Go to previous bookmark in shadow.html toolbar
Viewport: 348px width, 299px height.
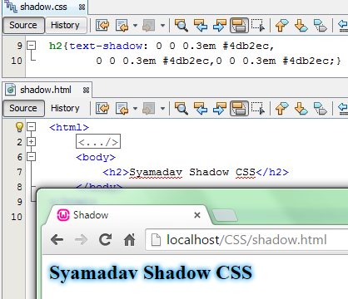[282, 109]
